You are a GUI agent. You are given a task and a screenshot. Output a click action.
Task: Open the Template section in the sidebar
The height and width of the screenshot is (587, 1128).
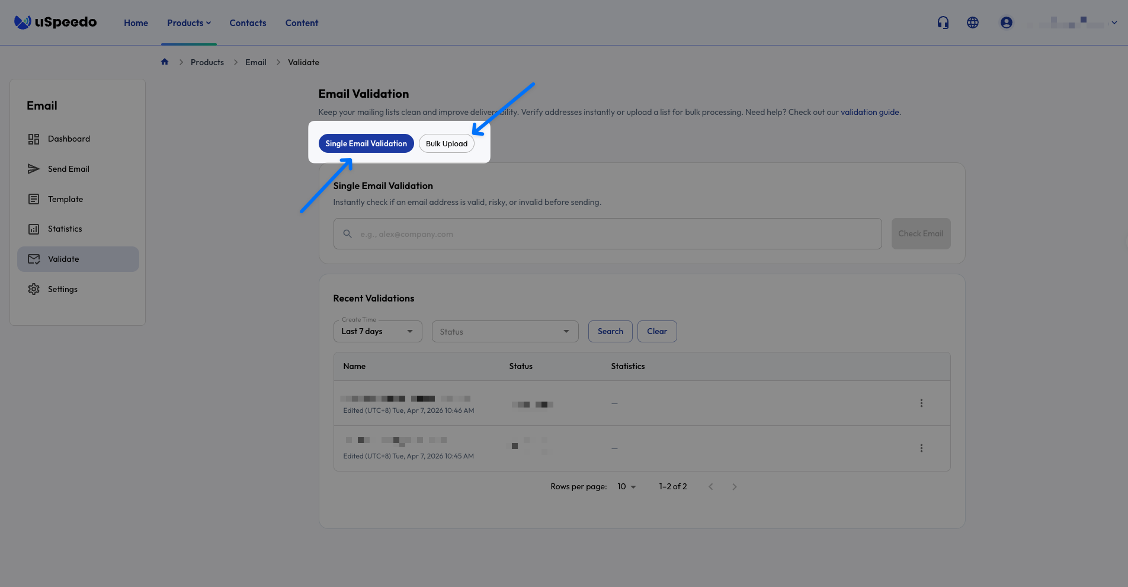(x=65, y=199)
